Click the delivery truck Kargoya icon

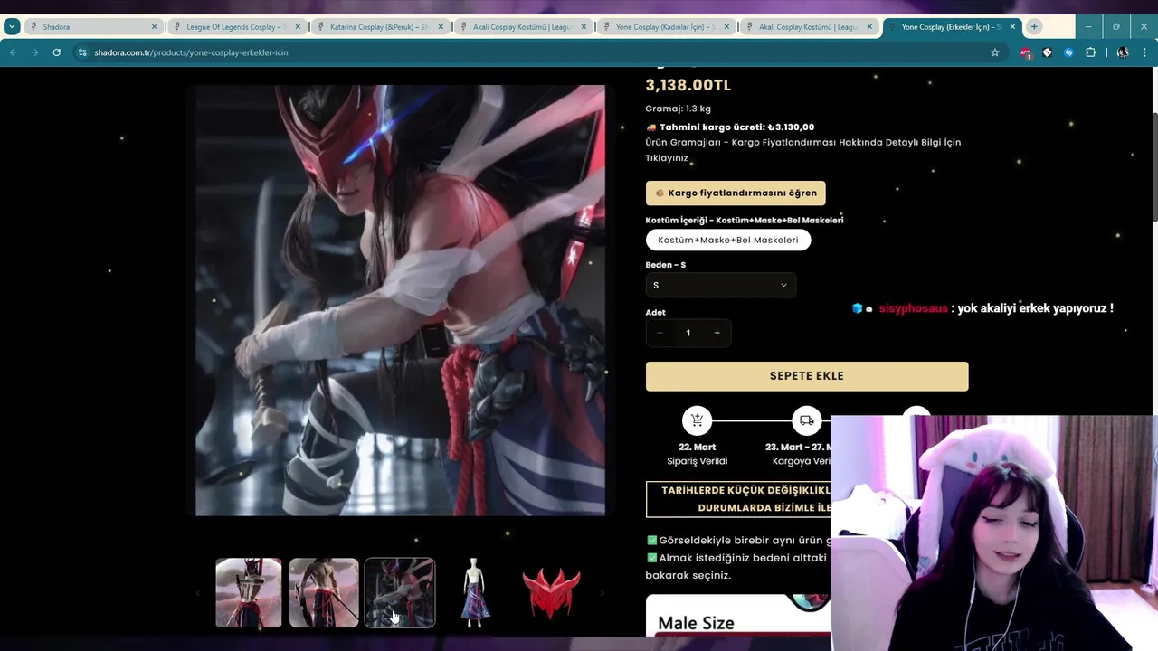click(x=807, y=420)
